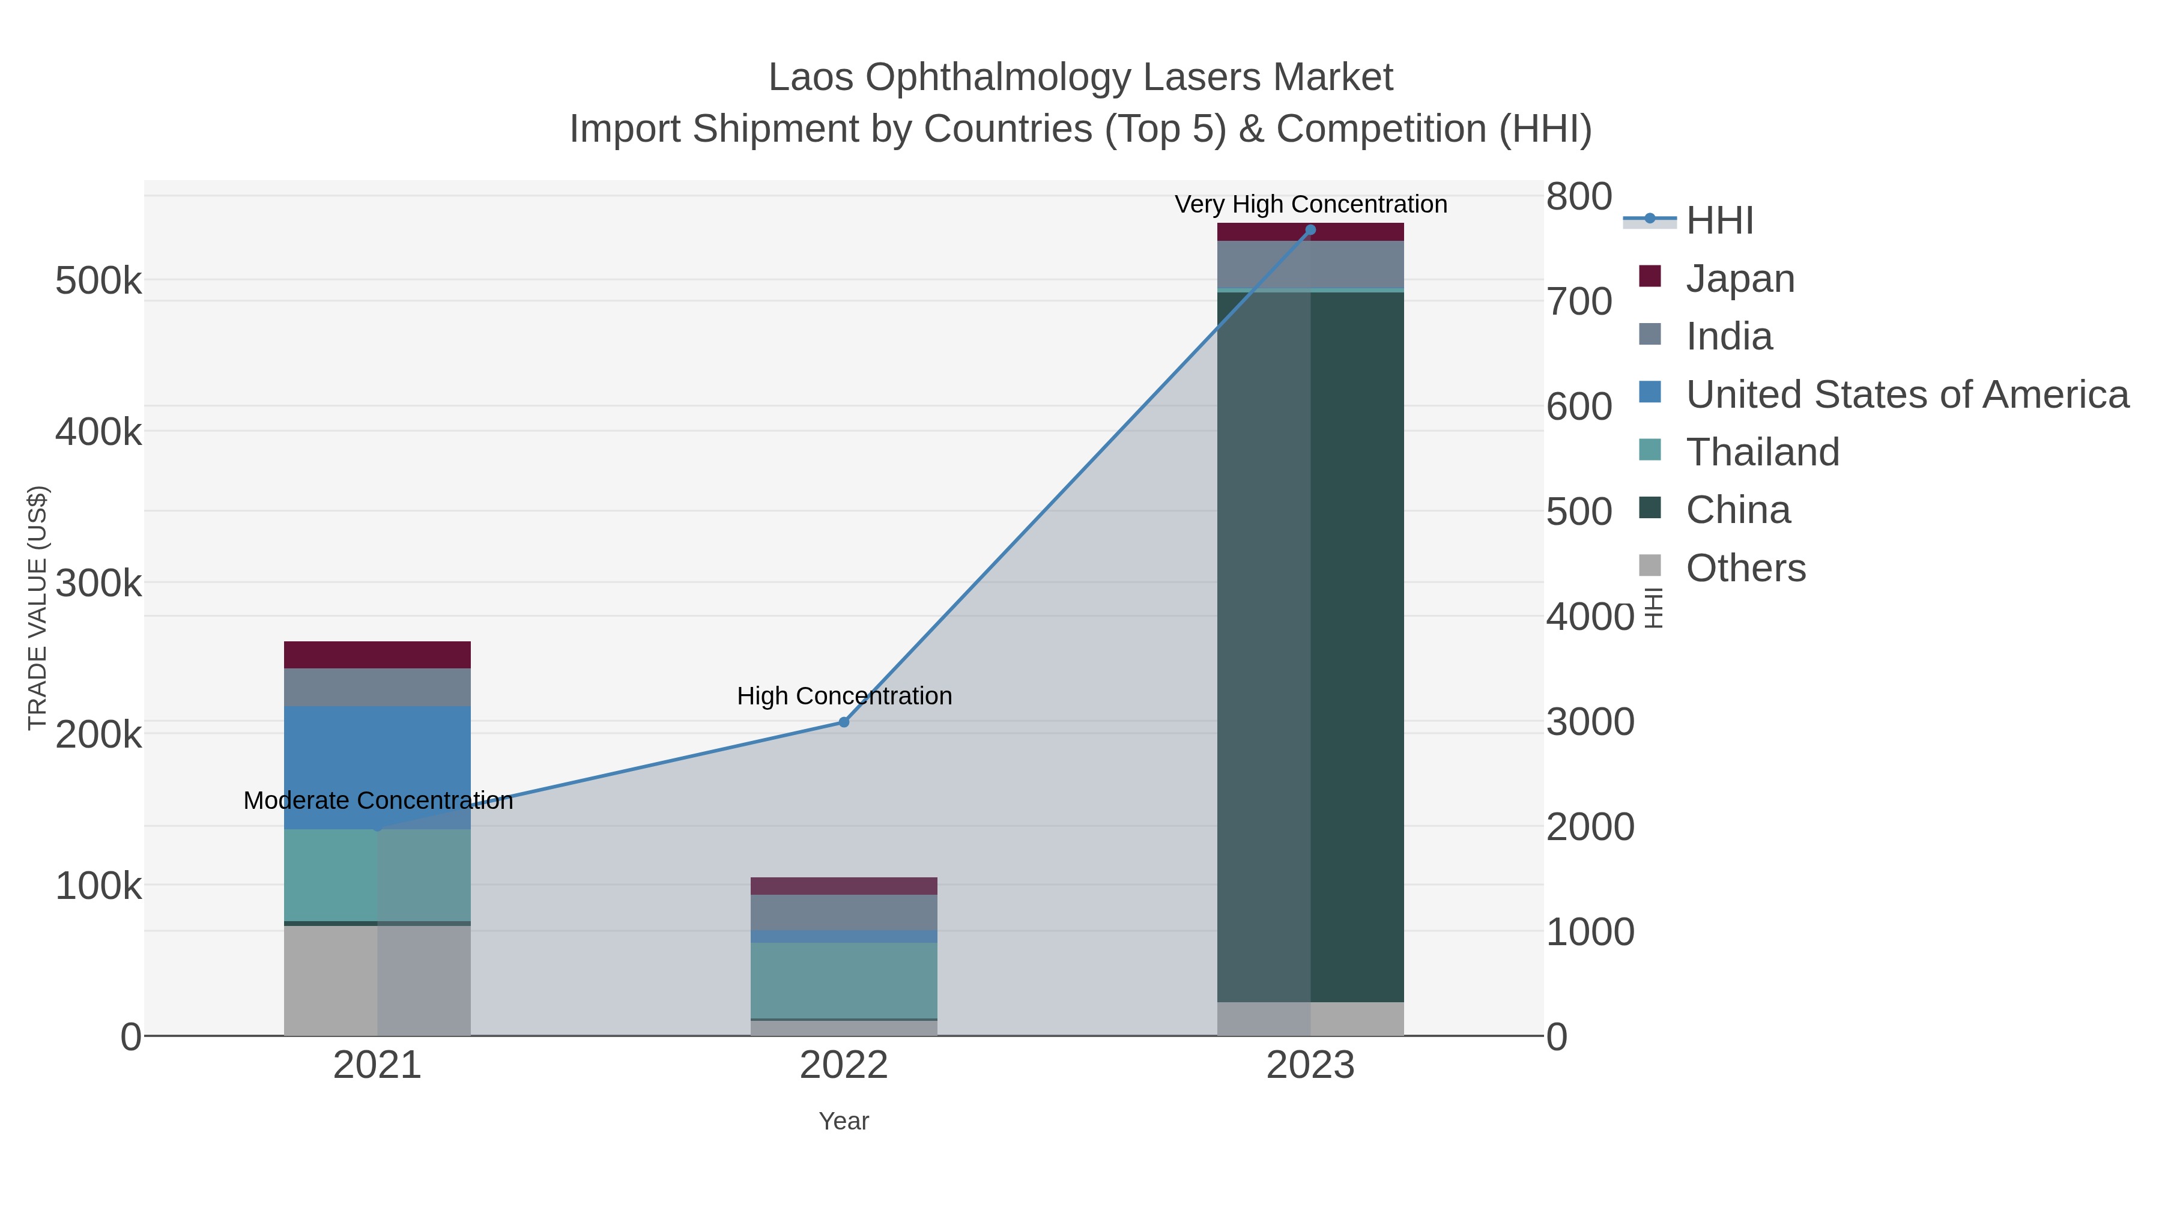Click the 'Moderate Concentration' annotation
Viewport: 2162px width, 1216px height.
[378, 800]
